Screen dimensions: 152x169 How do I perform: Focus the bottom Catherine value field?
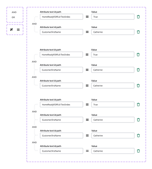pos(113,151)
